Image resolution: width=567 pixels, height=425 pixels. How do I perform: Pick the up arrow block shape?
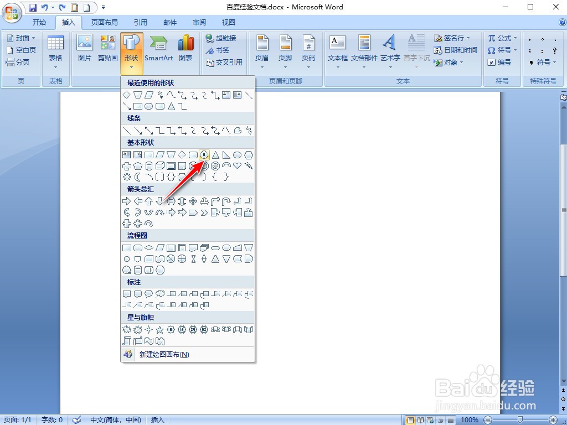(x=148, y=201)
